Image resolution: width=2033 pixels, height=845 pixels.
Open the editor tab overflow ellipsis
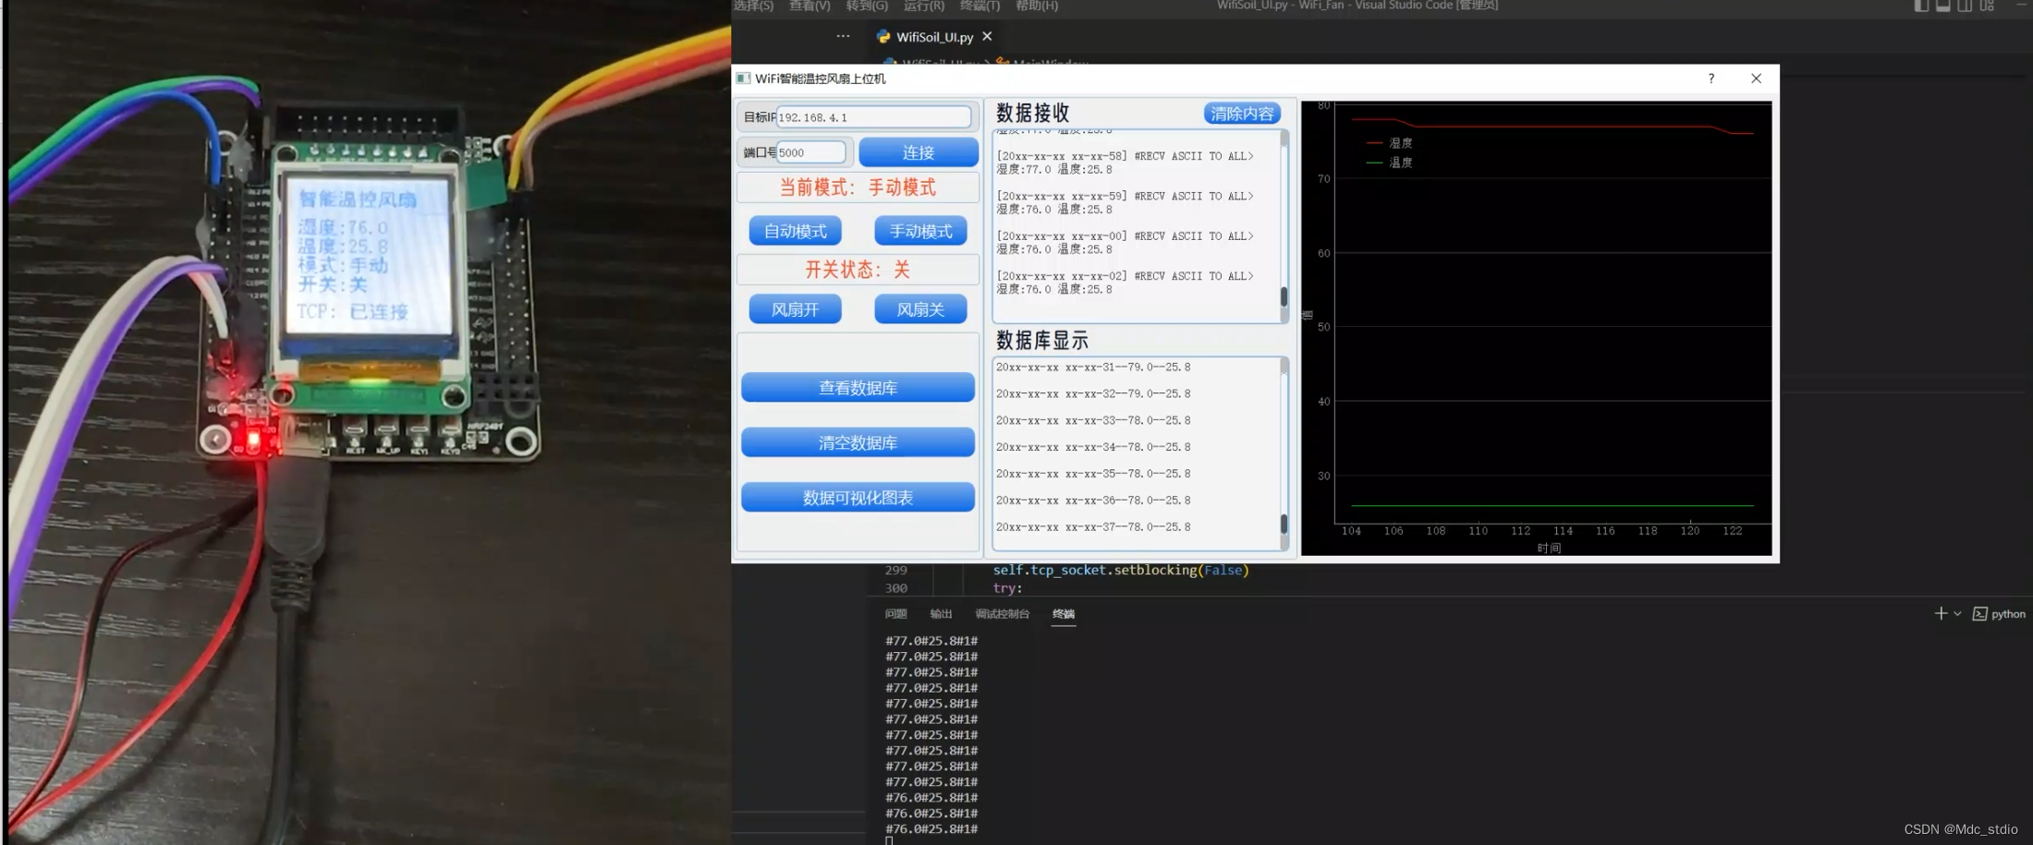(x=843, y=36)
